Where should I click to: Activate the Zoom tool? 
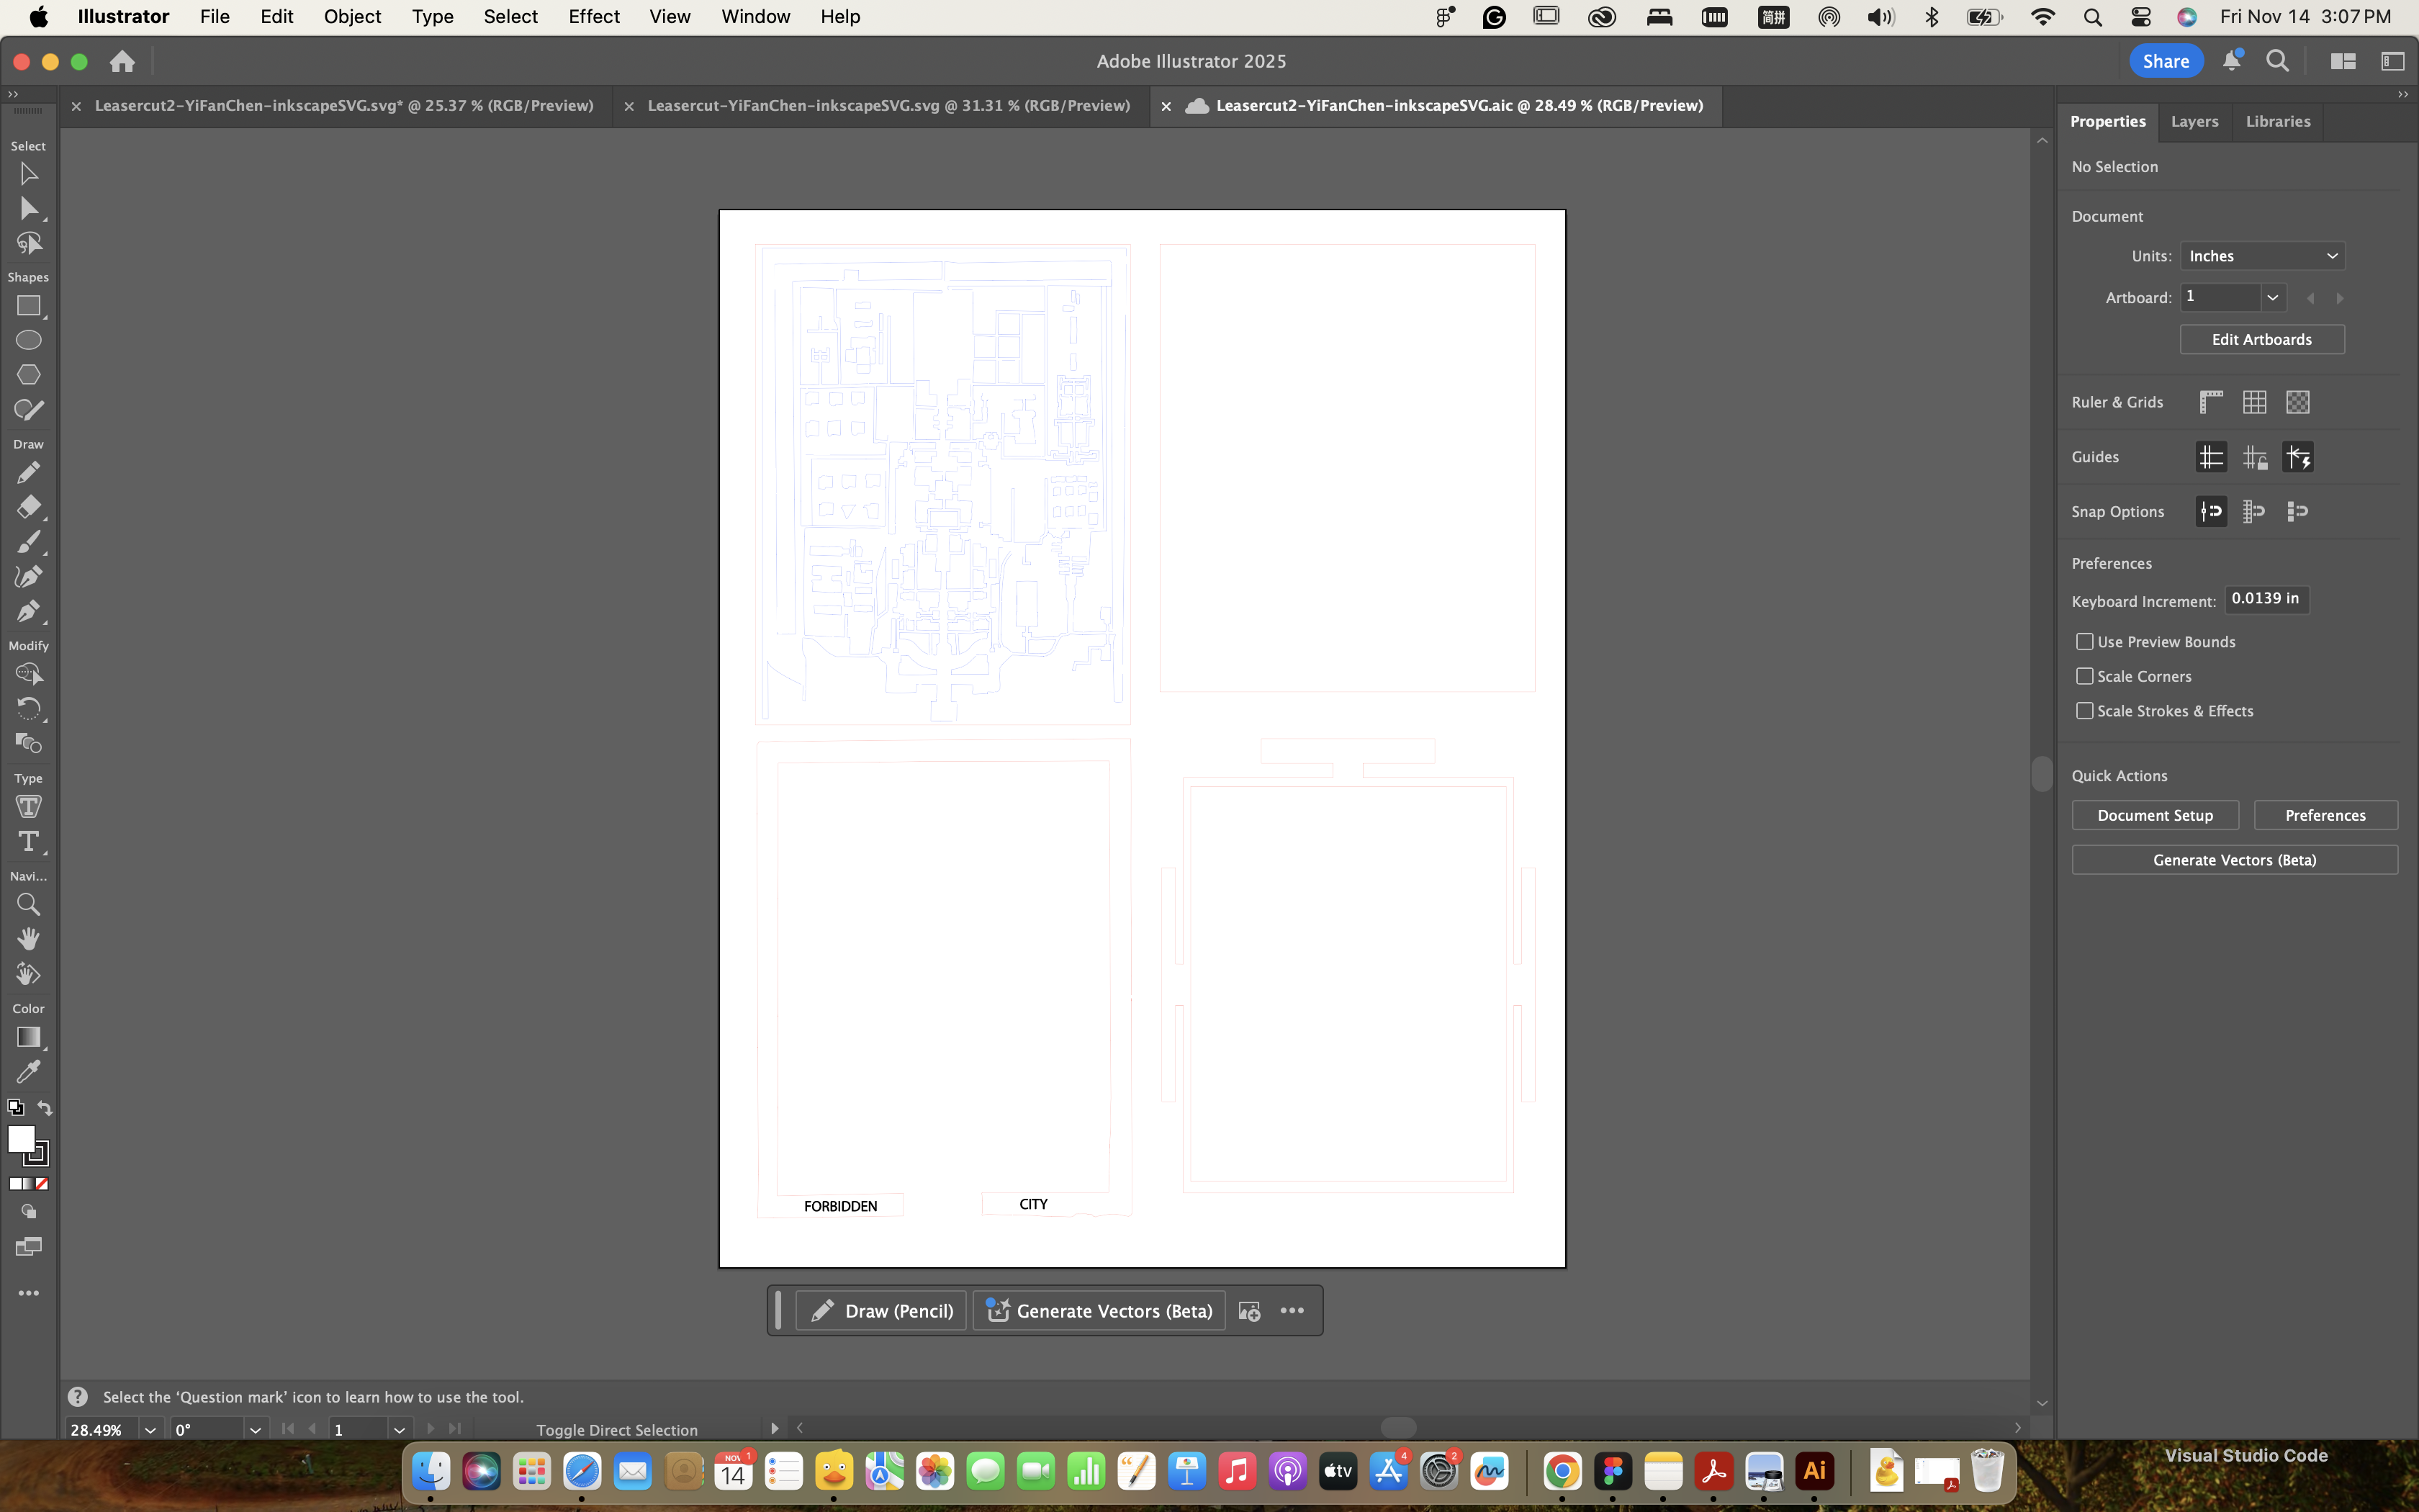(28, 905)
